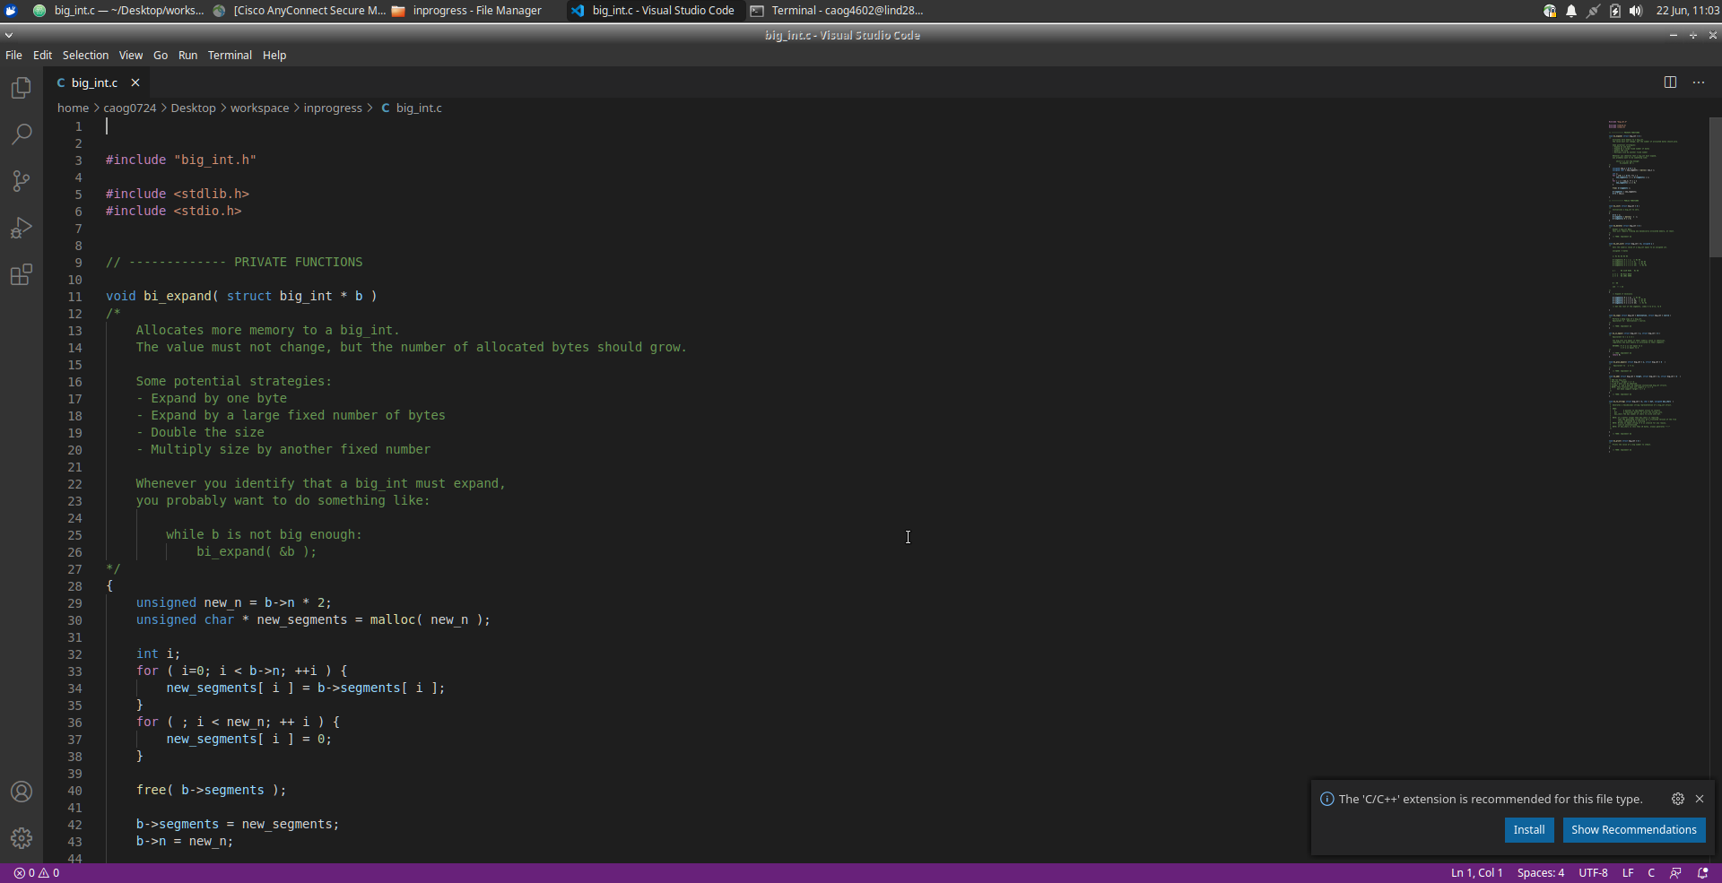Open the Manage gear in the activity bar
1722x883 pixels.
pos(22,838)
